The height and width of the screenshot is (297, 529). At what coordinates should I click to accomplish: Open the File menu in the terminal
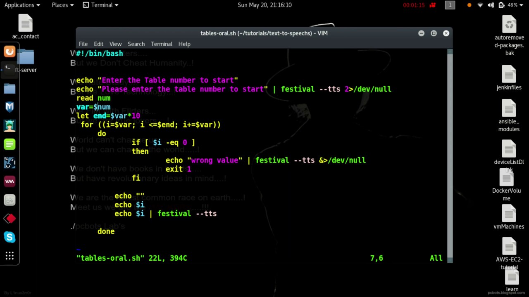tap(83, 44)
